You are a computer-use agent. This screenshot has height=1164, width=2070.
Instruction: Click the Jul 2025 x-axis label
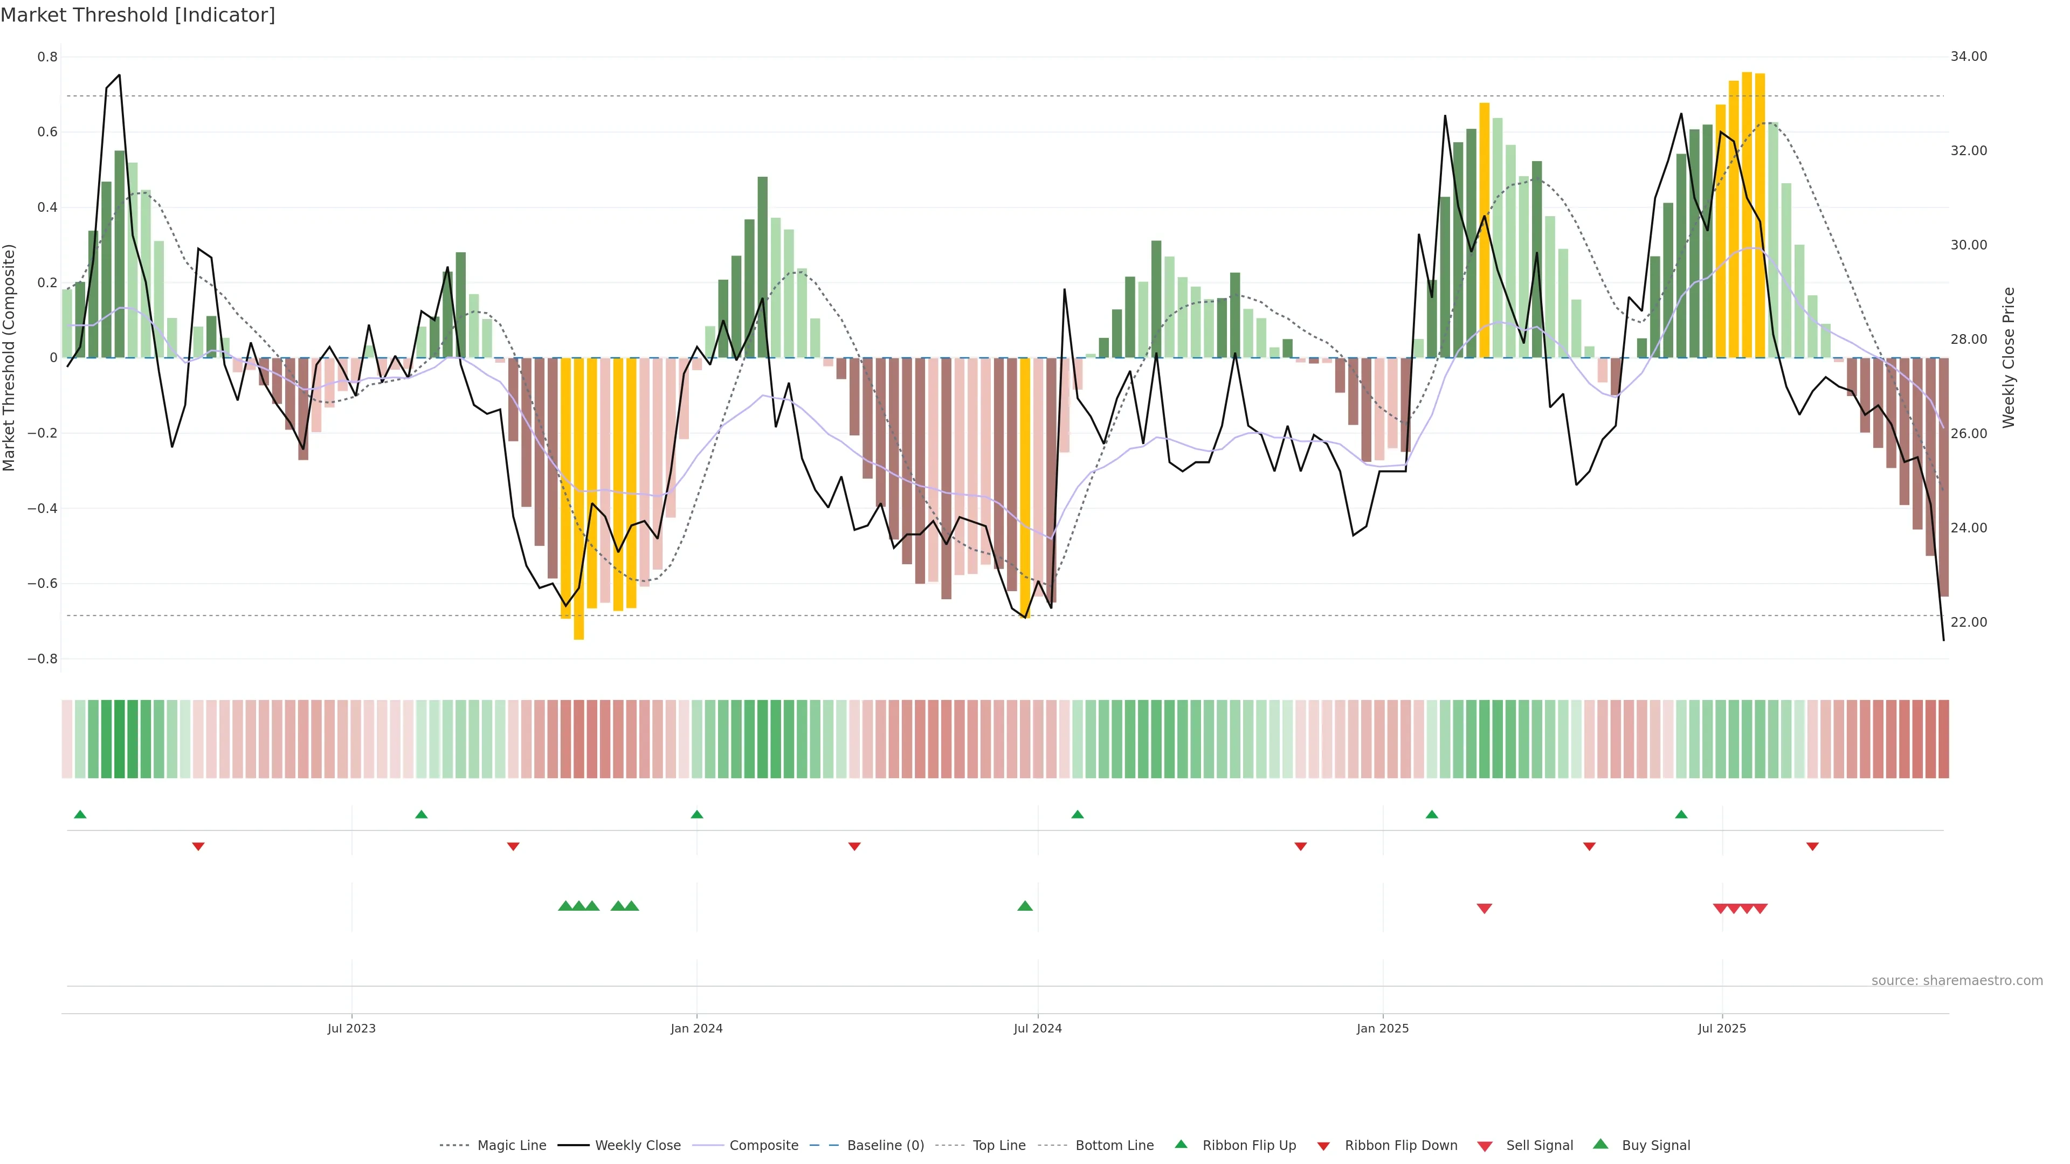tap(1721, 1028)
